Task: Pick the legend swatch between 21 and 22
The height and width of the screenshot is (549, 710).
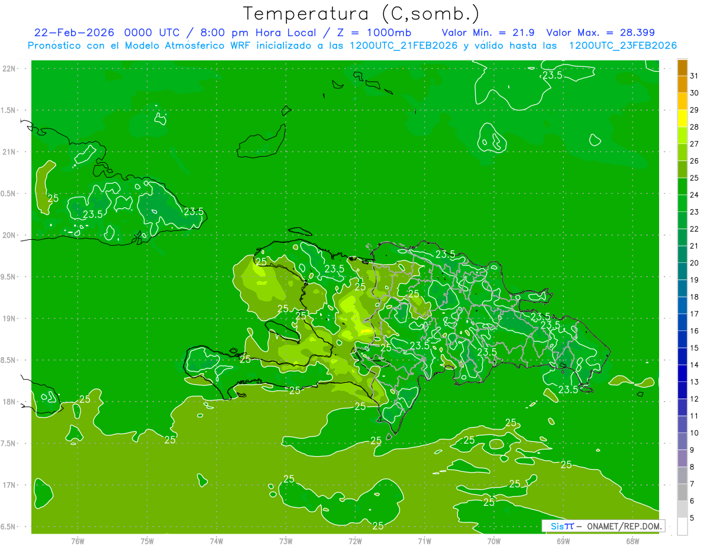Action: 682,237
